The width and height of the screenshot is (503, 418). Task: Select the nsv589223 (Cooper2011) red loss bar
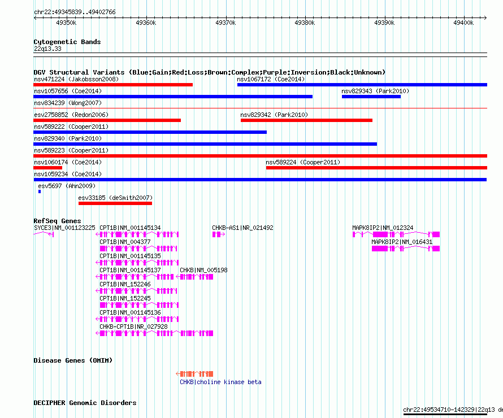click(x=260, y=156)
